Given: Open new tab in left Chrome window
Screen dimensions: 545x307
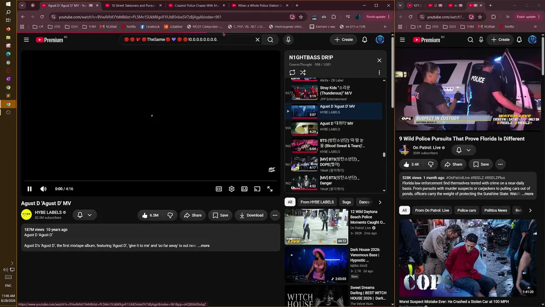Looking at the screenshot, I should point(297,6).
